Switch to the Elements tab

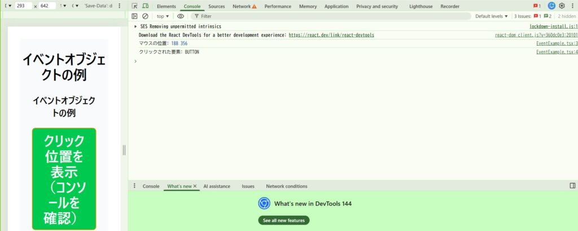[x=167, y=6]
